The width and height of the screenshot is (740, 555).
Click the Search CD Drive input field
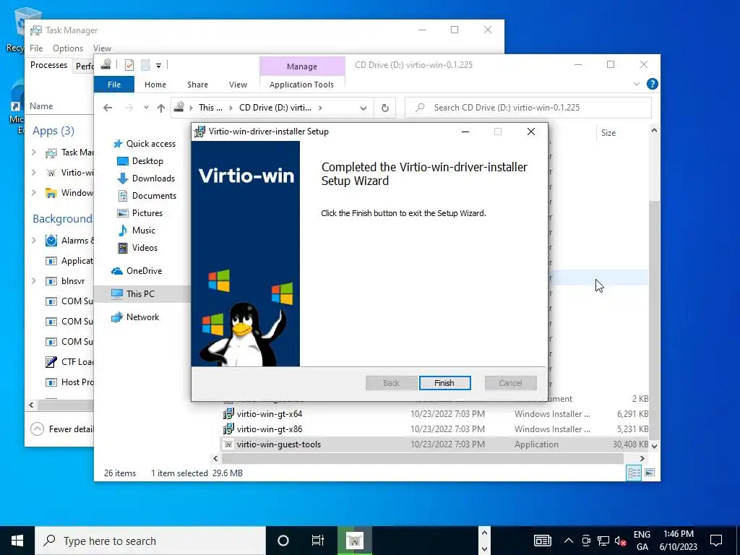point(528,108)
